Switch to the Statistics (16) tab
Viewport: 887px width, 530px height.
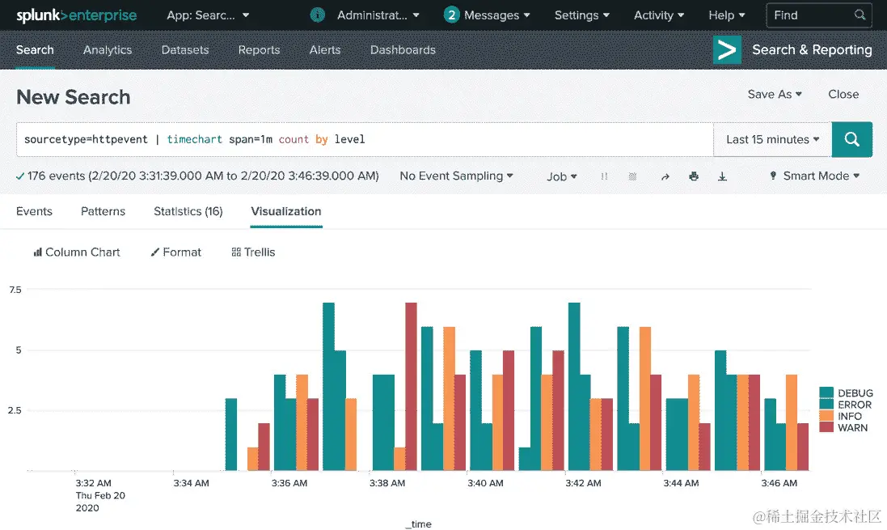click(x=188, y=211)
